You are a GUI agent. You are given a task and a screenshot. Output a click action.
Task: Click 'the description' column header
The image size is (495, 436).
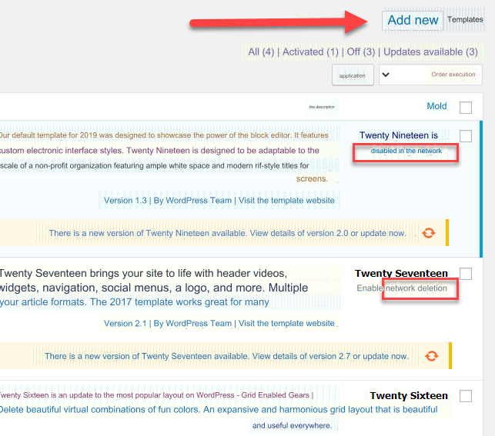pos(322,107)
